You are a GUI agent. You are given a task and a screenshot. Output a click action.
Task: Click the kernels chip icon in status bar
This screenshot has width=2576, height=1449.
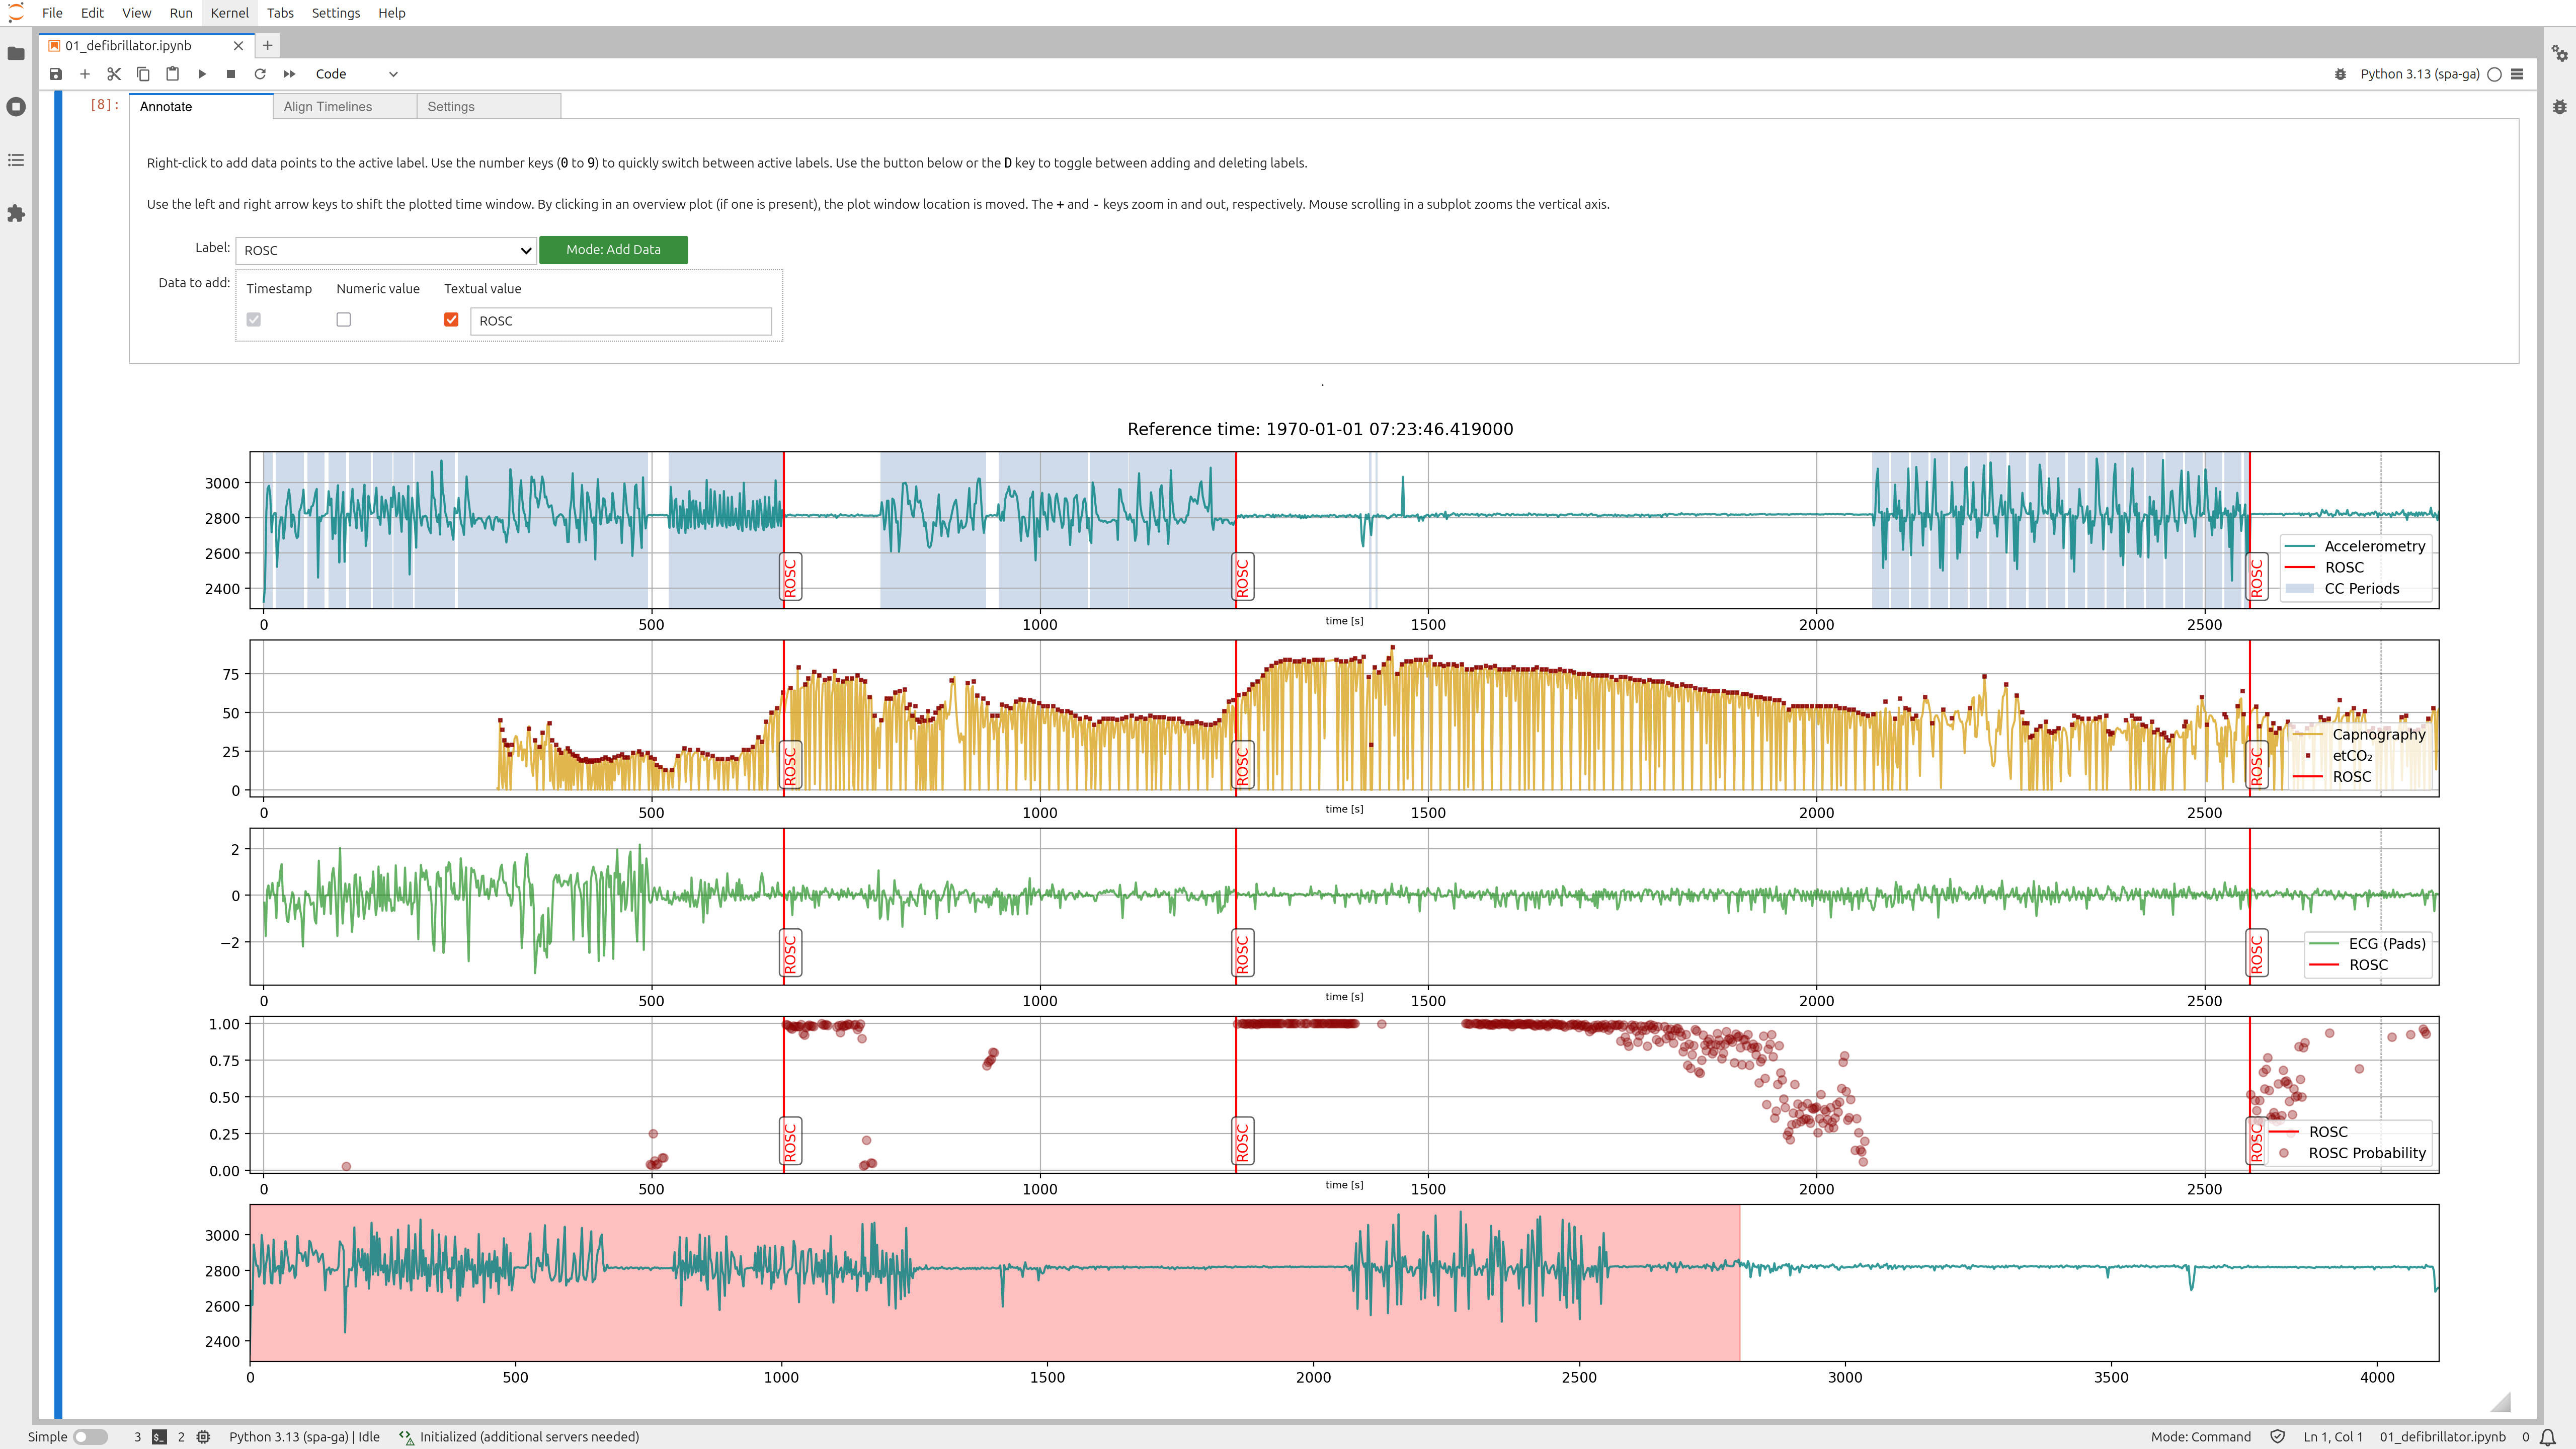203,1437
